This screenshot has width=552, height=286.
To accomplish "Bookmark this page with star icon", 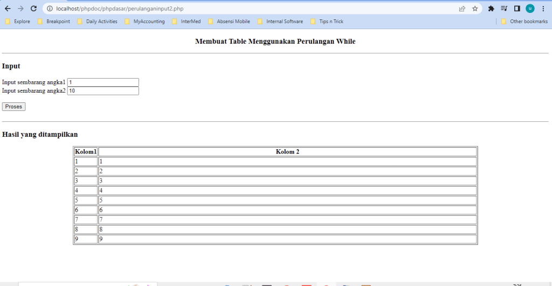I will coord(475,9).
